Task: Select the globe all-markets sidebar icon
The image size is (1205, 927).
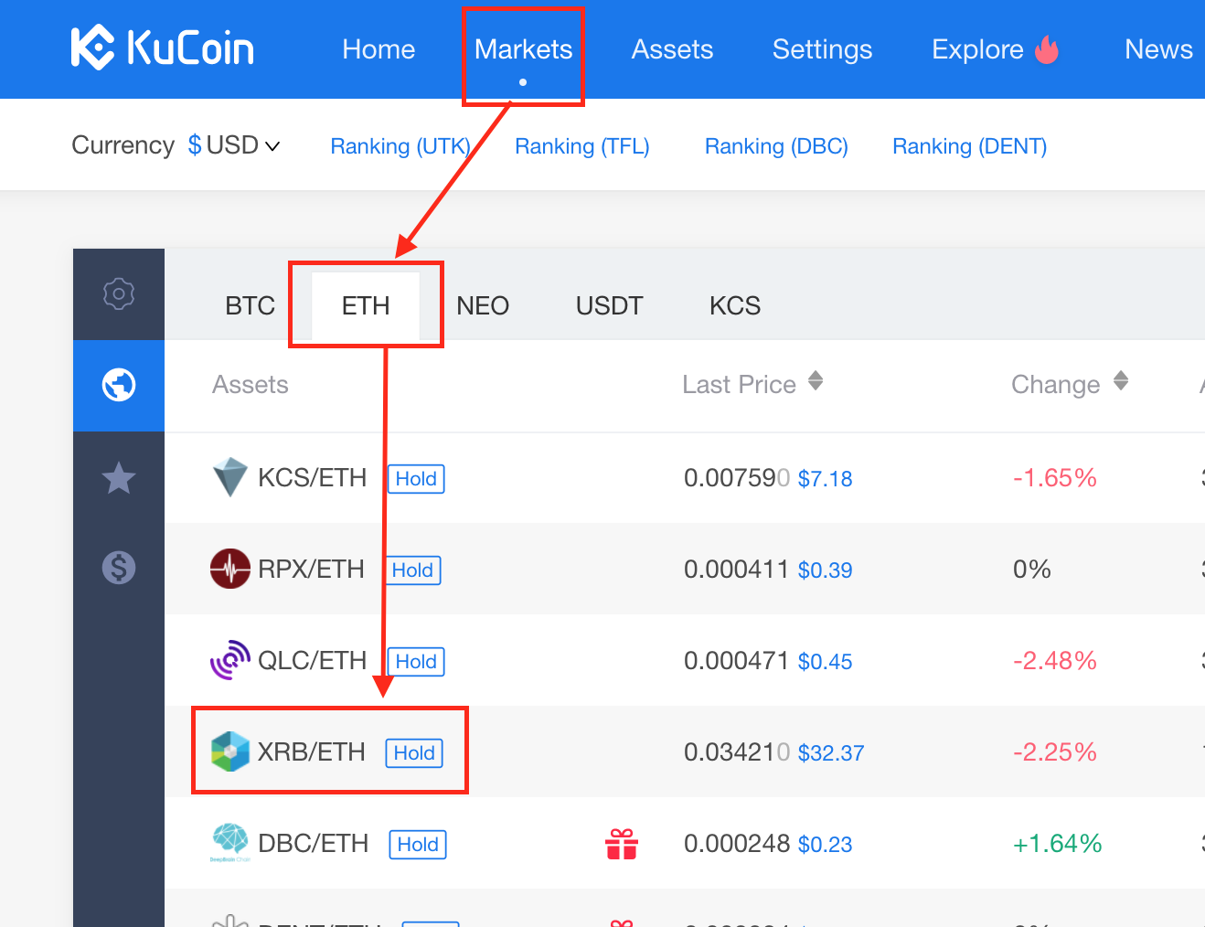Action: click(119, 385)
